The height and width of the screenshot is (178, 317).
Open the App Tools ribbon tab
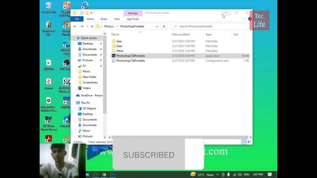(133, 19)
